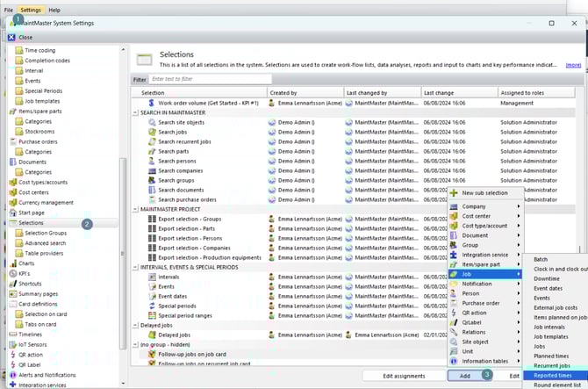Click the Search jobs wrench icon
The width and height of the screenshot is (588, 389).
point(152,131)
